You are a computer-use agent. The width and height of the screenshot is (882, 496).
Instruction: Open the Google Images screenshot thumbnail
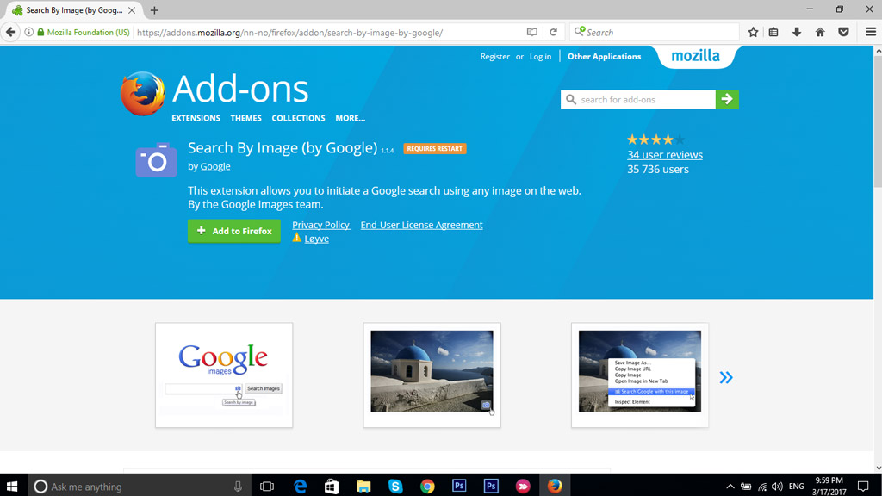[x=224, y=375]
